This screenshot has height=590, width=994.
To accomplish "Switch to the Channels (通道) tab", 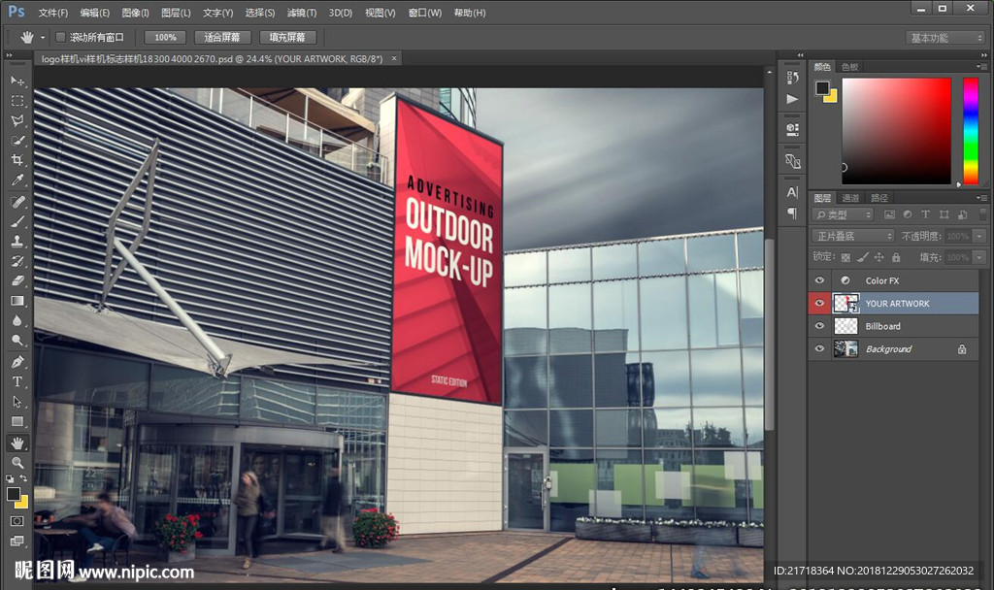I will [x=850, y=198].
